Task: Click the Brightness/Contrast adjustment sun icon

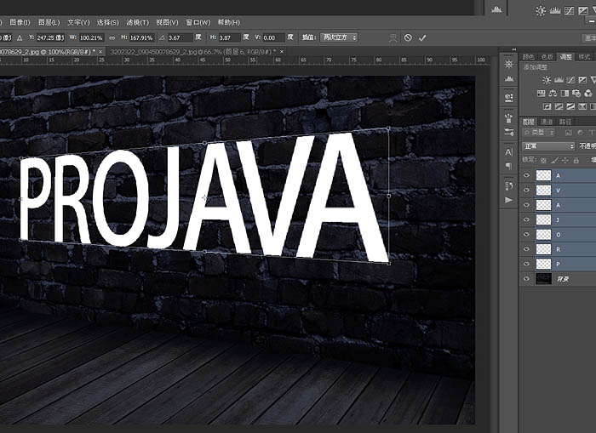Action: click(x=546, y=80)
